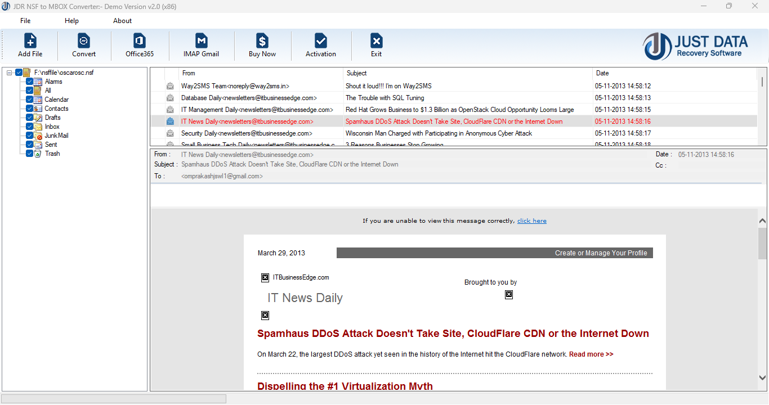This screenshot has height=405, width=769.
Task: Click the Contacts folder icon
Action: point(38,109)
